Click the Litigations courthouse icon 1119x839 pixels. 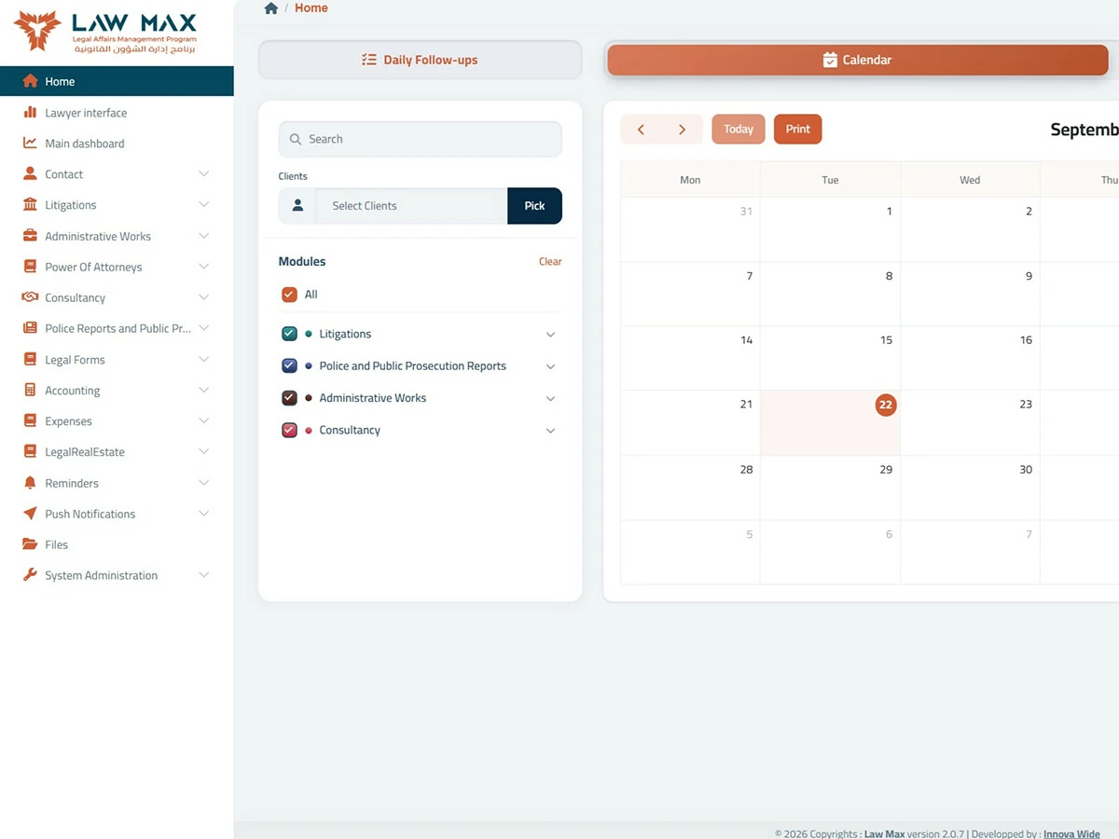click(30, 204)
